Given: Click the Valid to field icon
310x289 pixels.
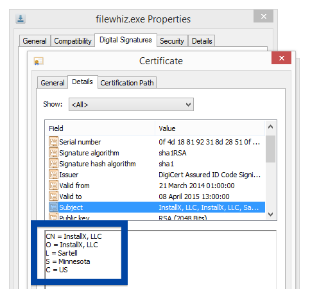Looking at the screenshot, I should click(x=53, y=197).
